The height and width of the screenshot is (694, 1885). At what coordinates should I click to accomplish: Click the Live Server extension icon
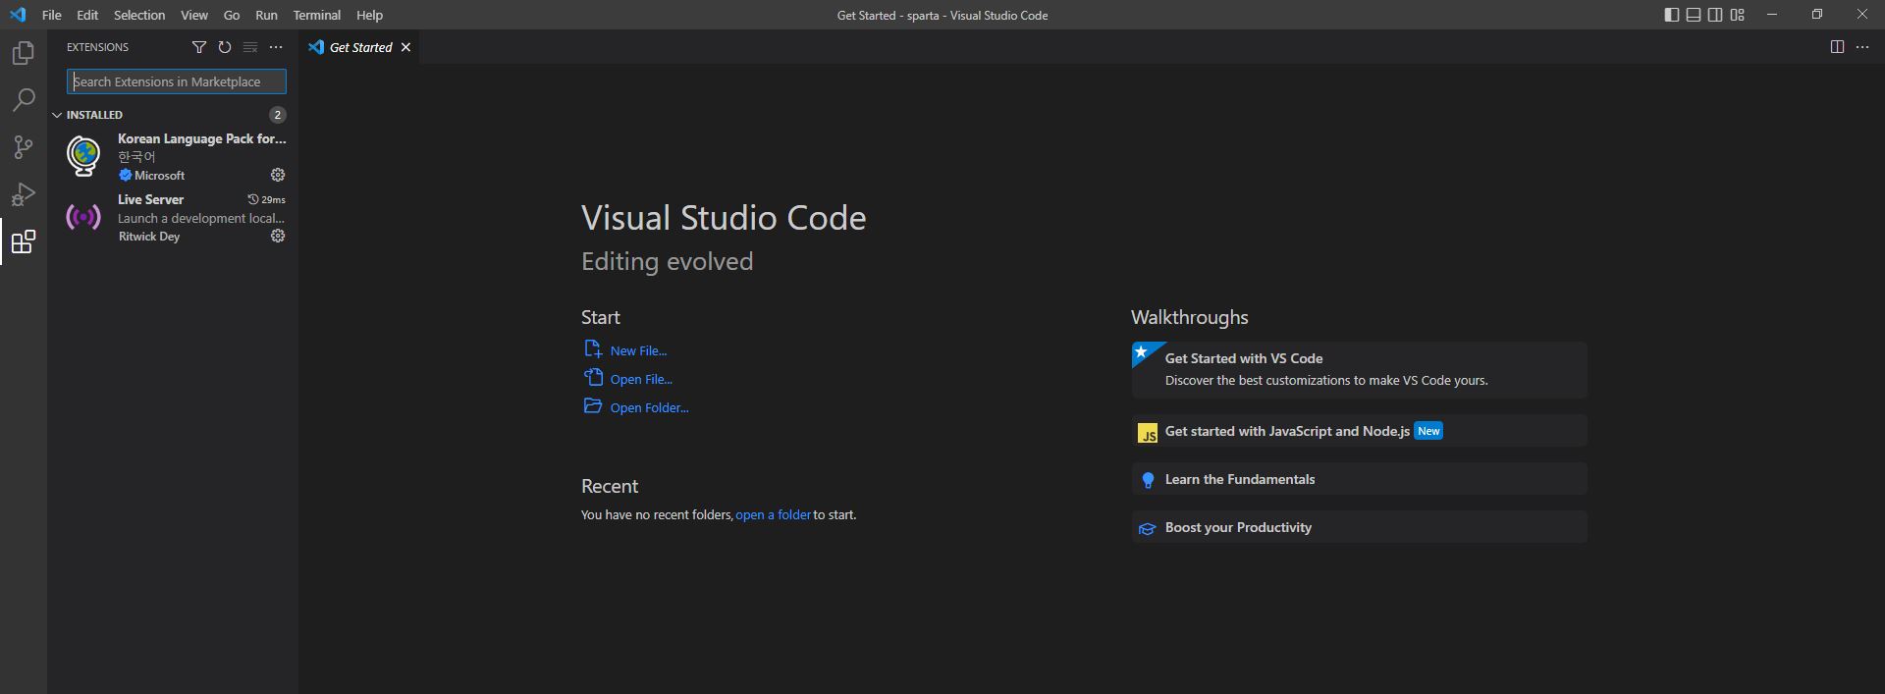click(83, 217)
